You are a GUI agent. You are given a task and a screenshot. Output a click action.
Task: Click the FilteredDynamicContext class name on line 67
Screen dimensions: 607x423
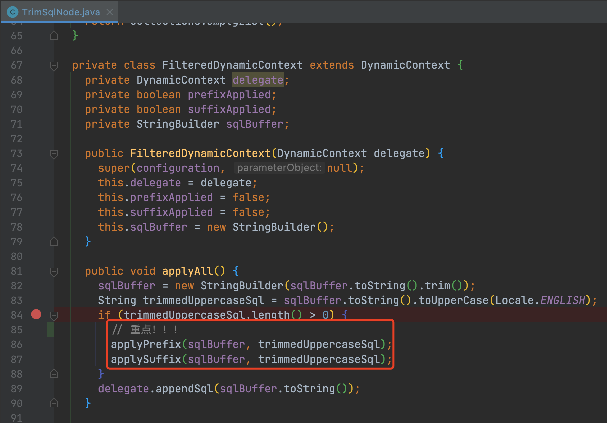(232, 65)
